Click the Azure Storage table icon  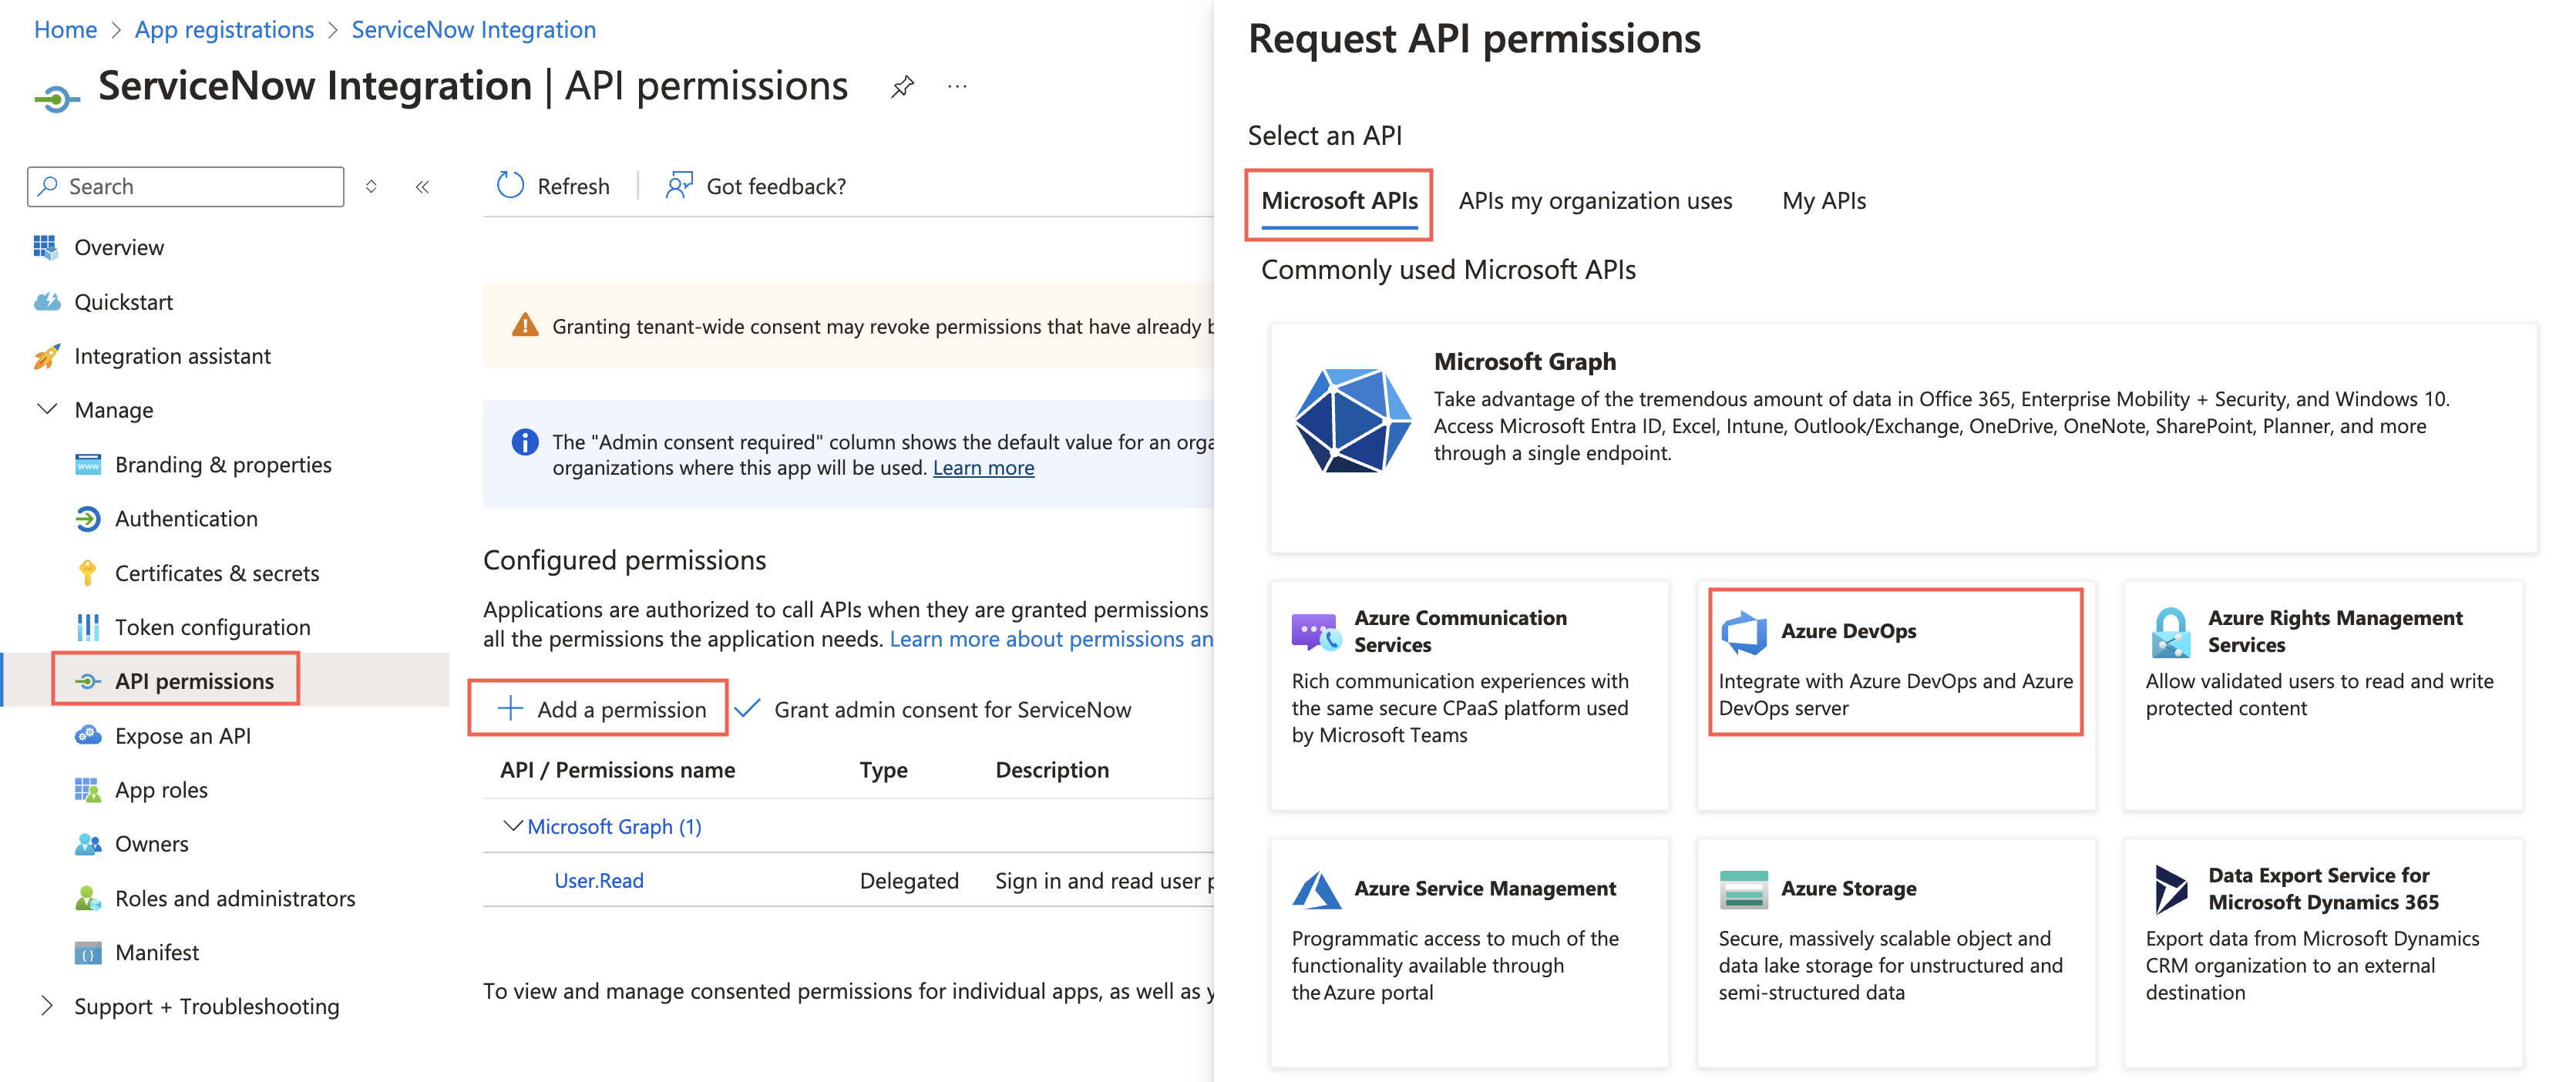[1744, 889]
